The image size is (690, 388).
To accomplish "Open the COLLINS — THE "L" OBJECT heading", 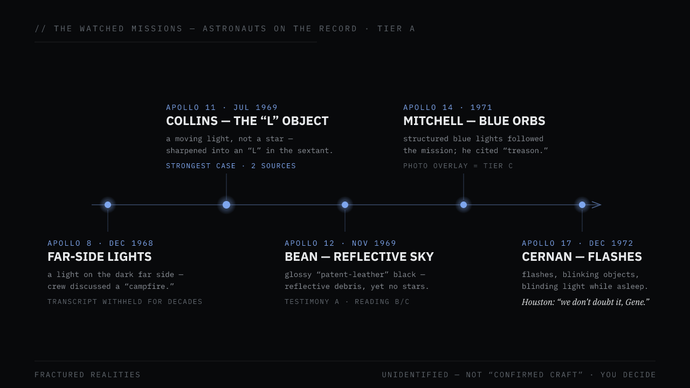I will (247, 121).
